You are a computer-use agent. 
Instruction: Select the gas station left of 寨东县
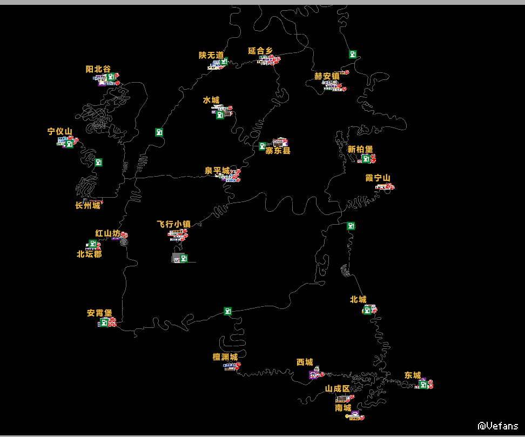(262, 146)
